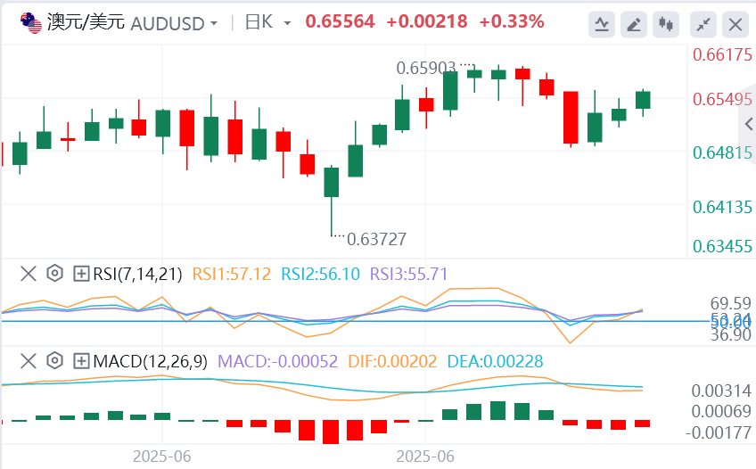The image size is (756, 469).
Task: Expand side panel with left chevron
Action: click(x=748, y=124)
